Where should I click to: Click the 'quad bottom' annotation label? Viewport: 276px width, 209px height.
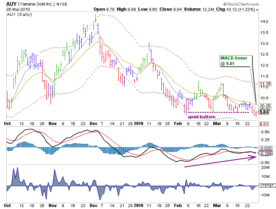(x=201, y=117)
